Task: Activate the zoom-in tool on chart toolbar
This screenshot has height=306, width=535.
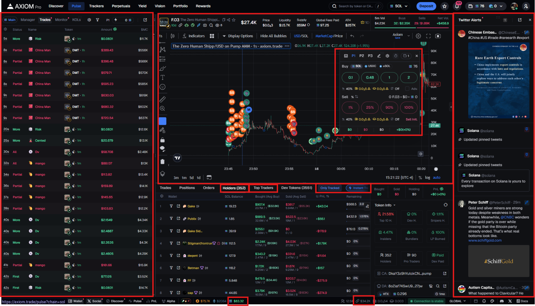Action: 162,109
